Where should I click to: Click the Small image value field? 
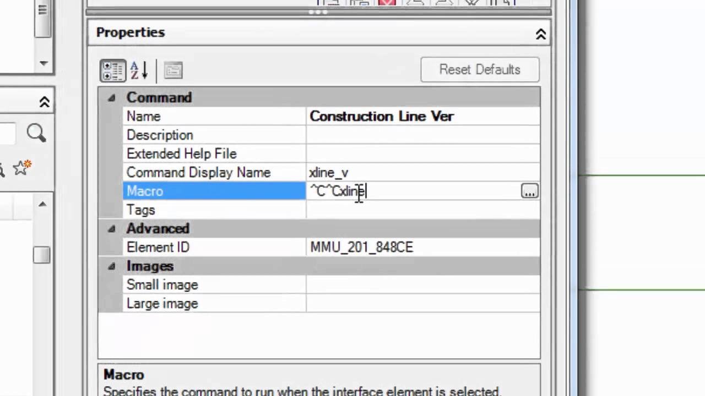coord(423,285)
